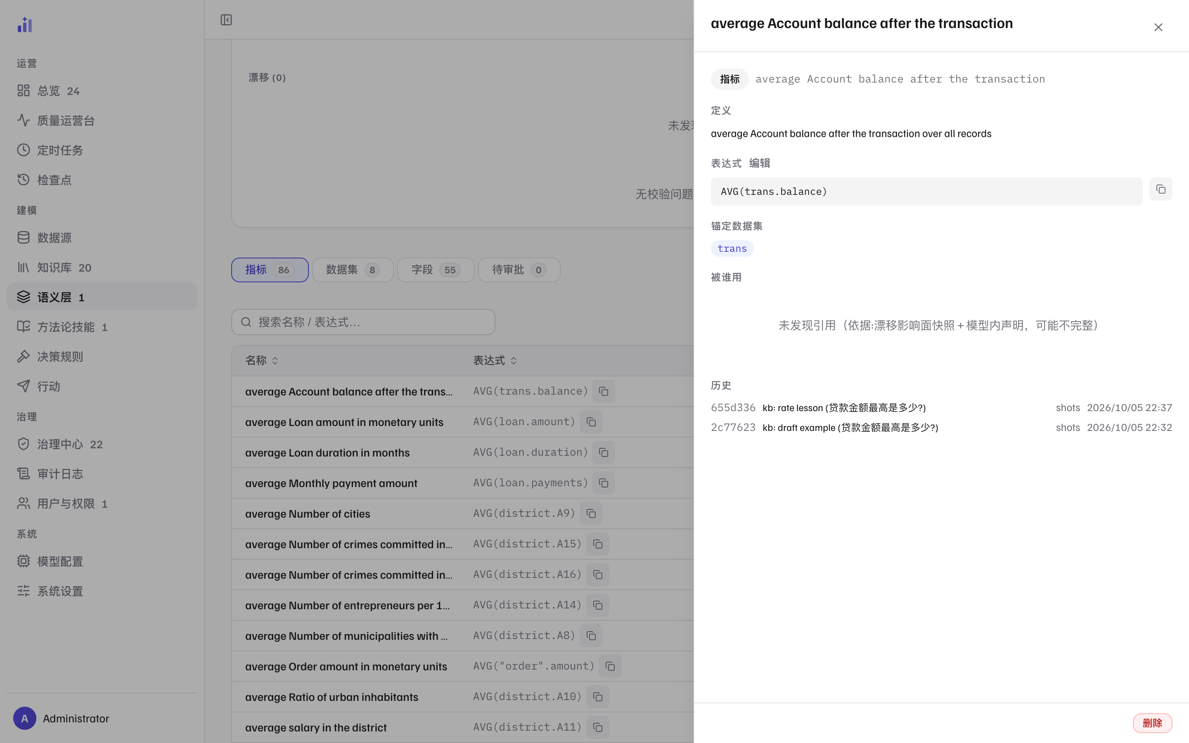Switch to the 指标 tab
This screenshot has width=1189, height=743.
click(x=270, y=270)
